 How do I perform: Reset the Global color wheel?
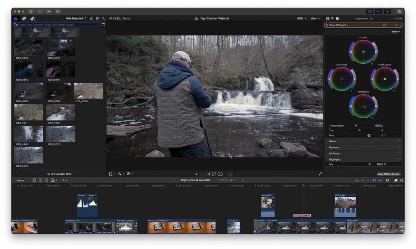(x=372, y=64)
